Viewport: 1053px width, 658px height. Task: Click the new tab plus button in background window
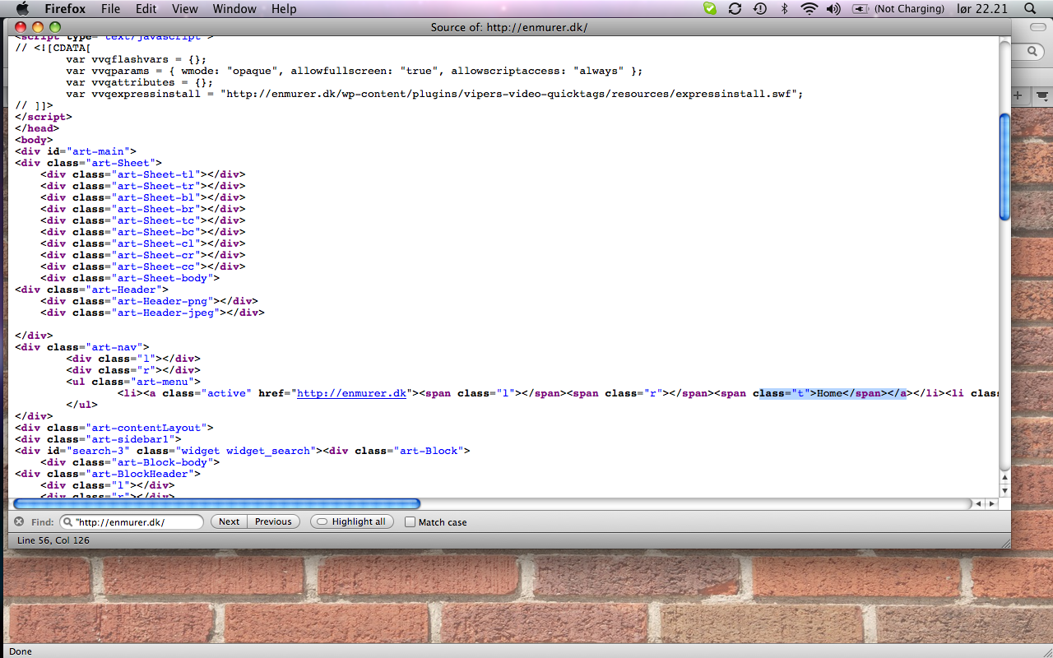(x=1018, y=95)
